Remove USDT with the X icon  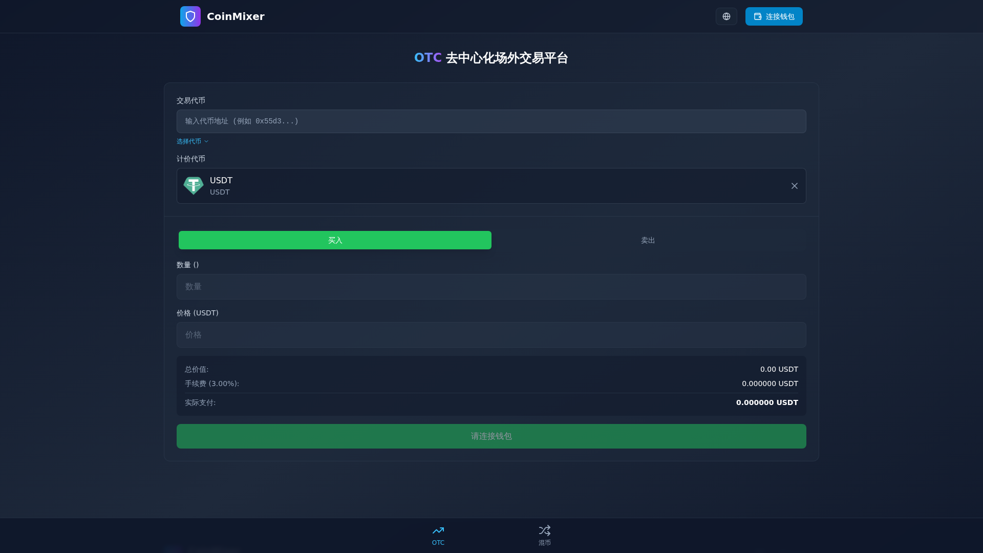tap(795, 186)
